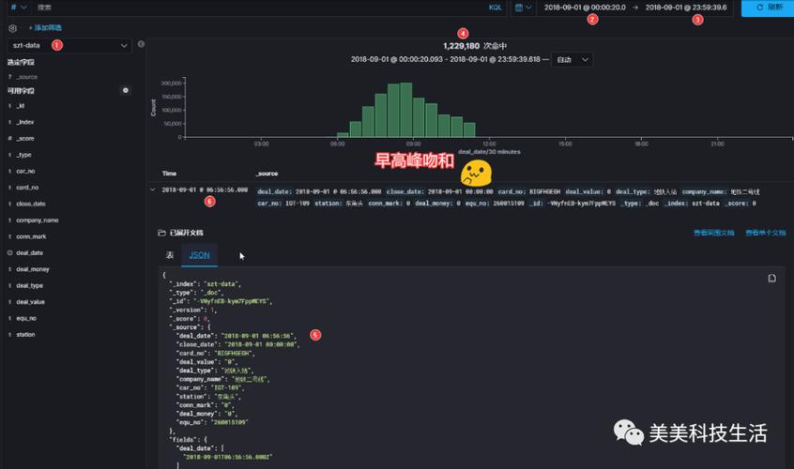The image size is (794, 469).
Task: Open filter options gear icon
Action: 12,28
